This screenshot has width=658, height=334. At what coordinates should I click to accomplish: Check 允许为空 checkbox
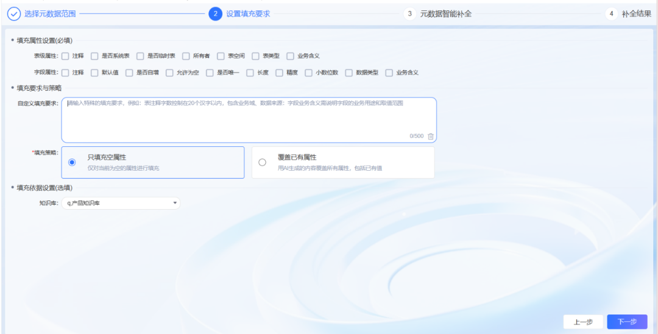(169, 73)
